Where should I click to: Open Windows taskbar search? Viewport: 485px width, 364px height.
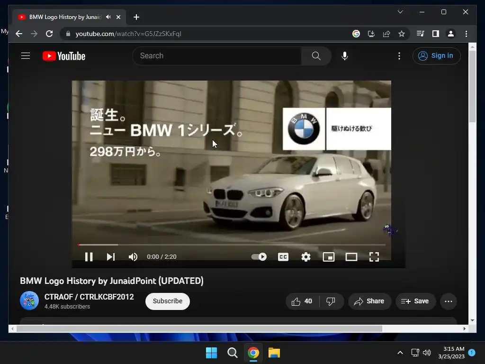pyautogui.click(x=232, y=353)
